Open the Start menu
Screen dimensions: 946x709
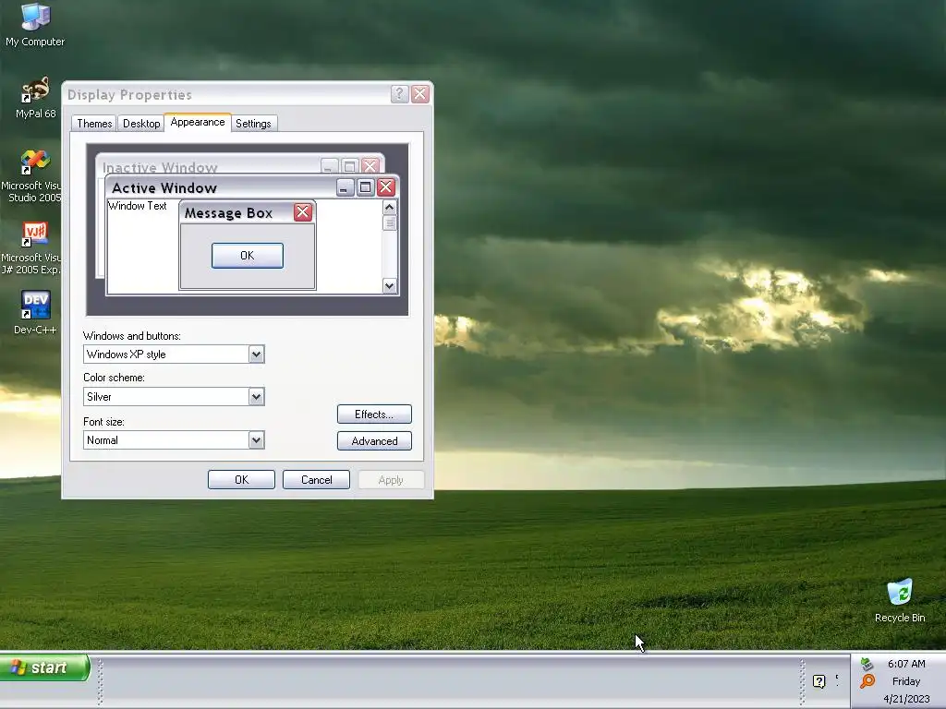[45, 667]
